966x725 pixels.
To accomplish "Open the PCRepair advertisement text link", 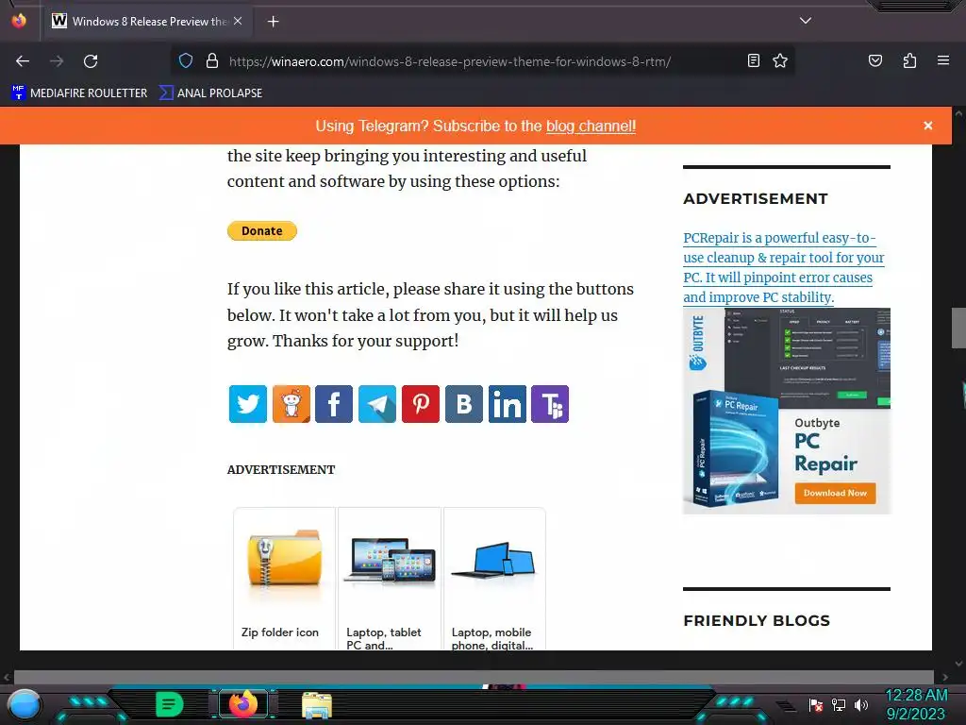I will 784,267.
